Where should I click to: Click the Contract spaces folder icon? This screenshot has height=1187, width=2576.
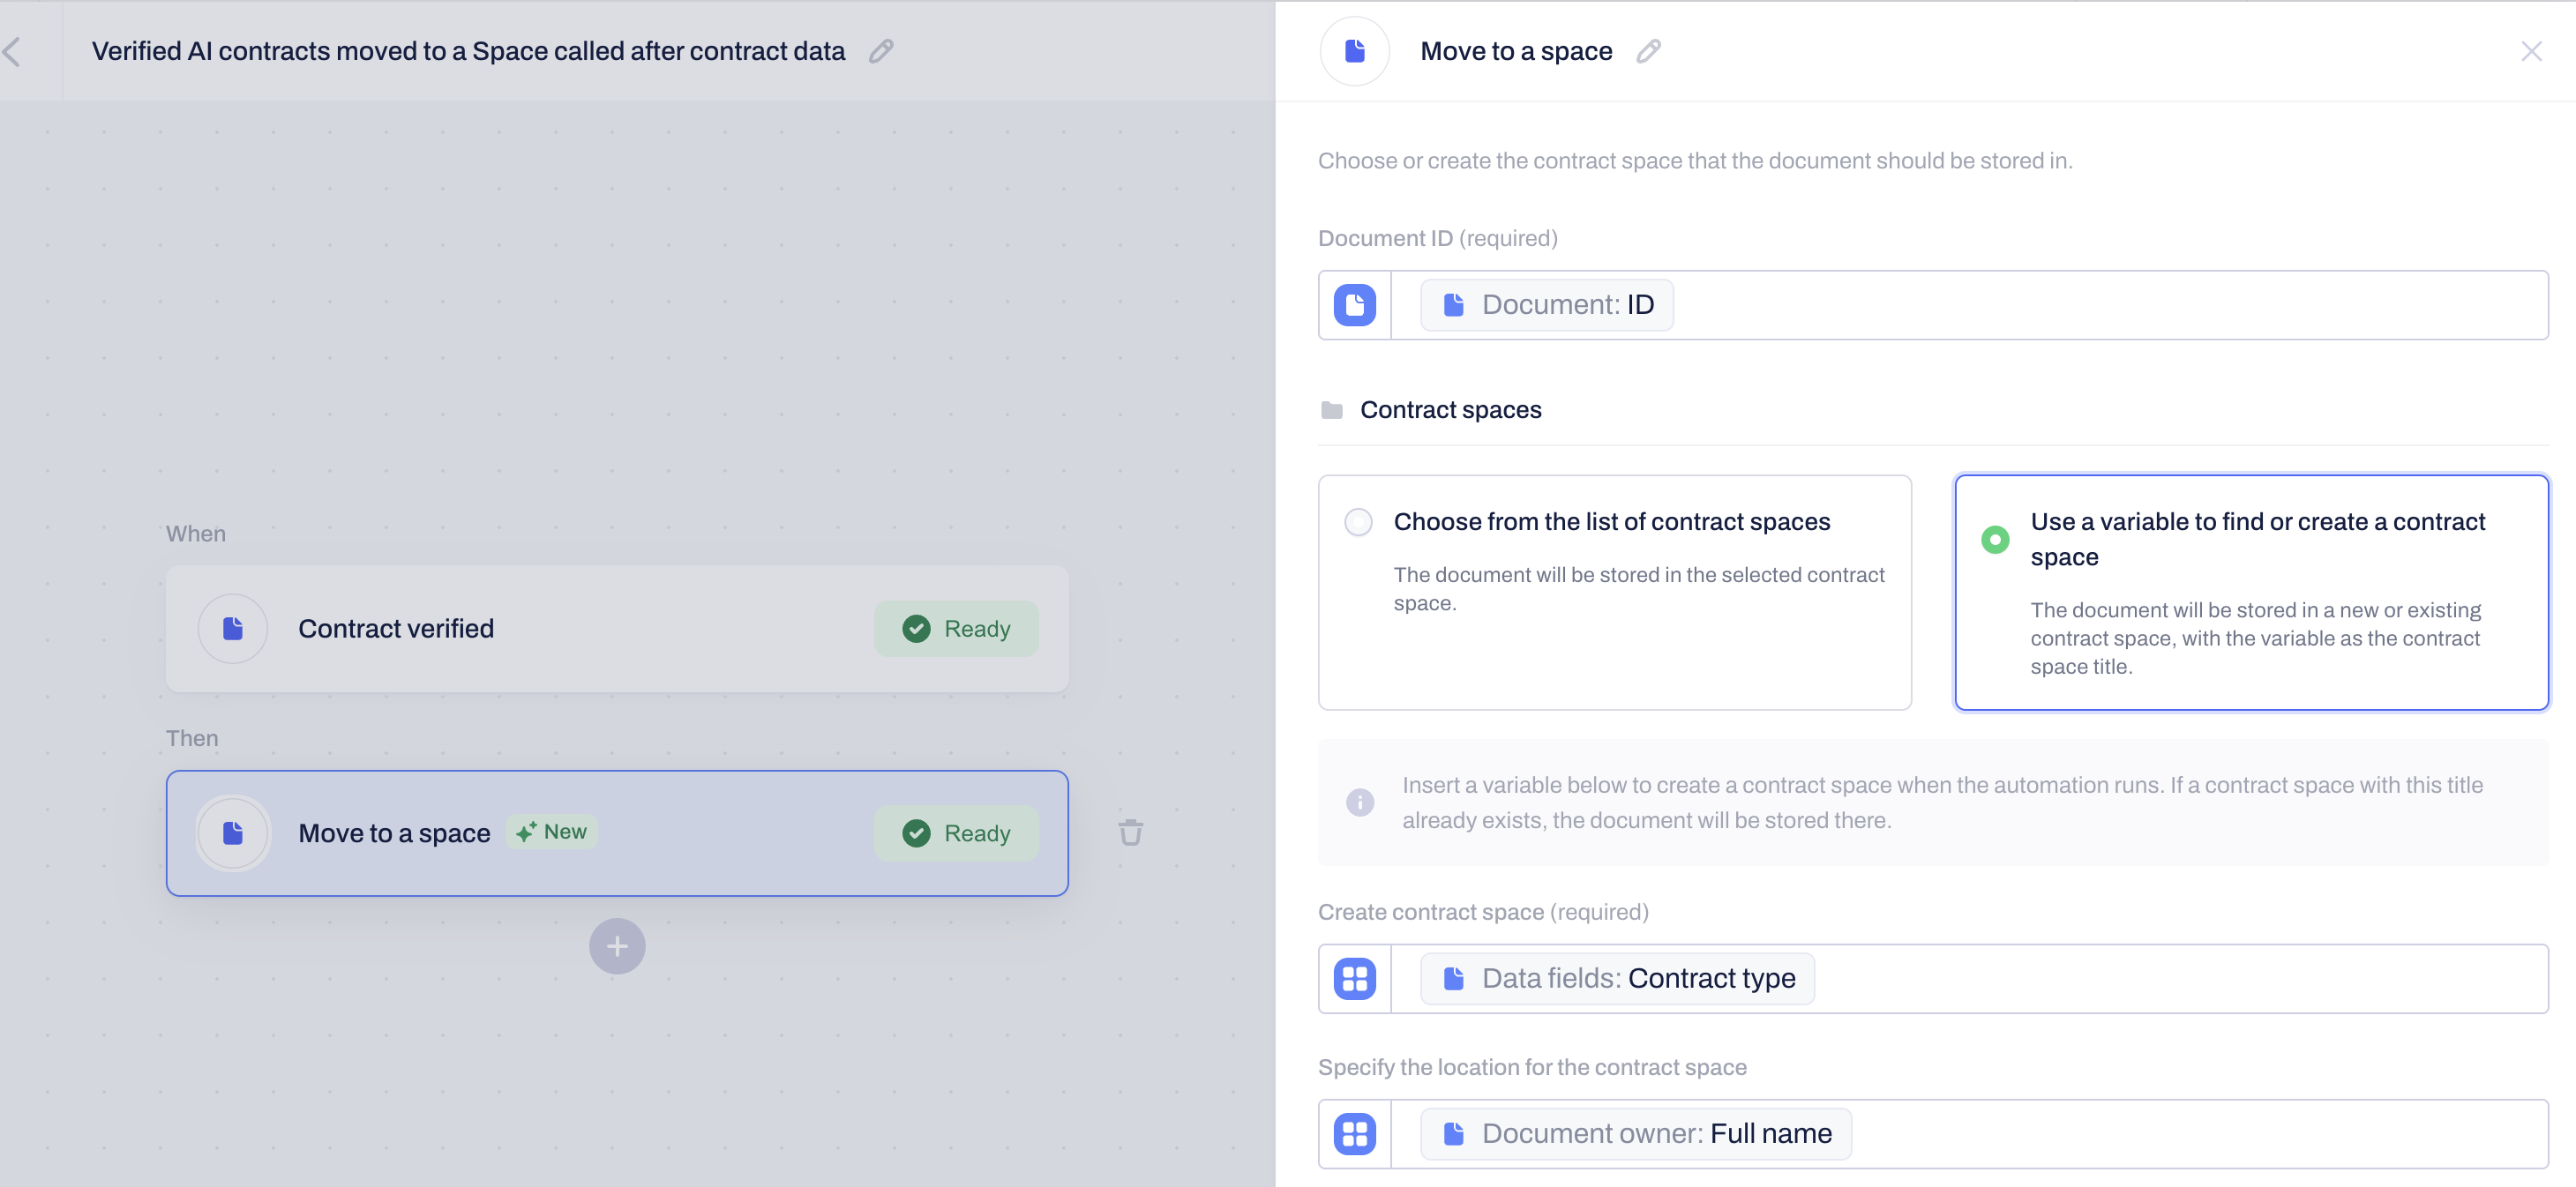tap(1331, 410)
